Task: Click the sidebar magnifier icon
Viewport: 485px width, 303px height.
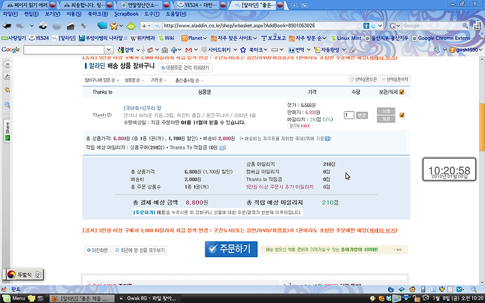Action: coord(7,105)
